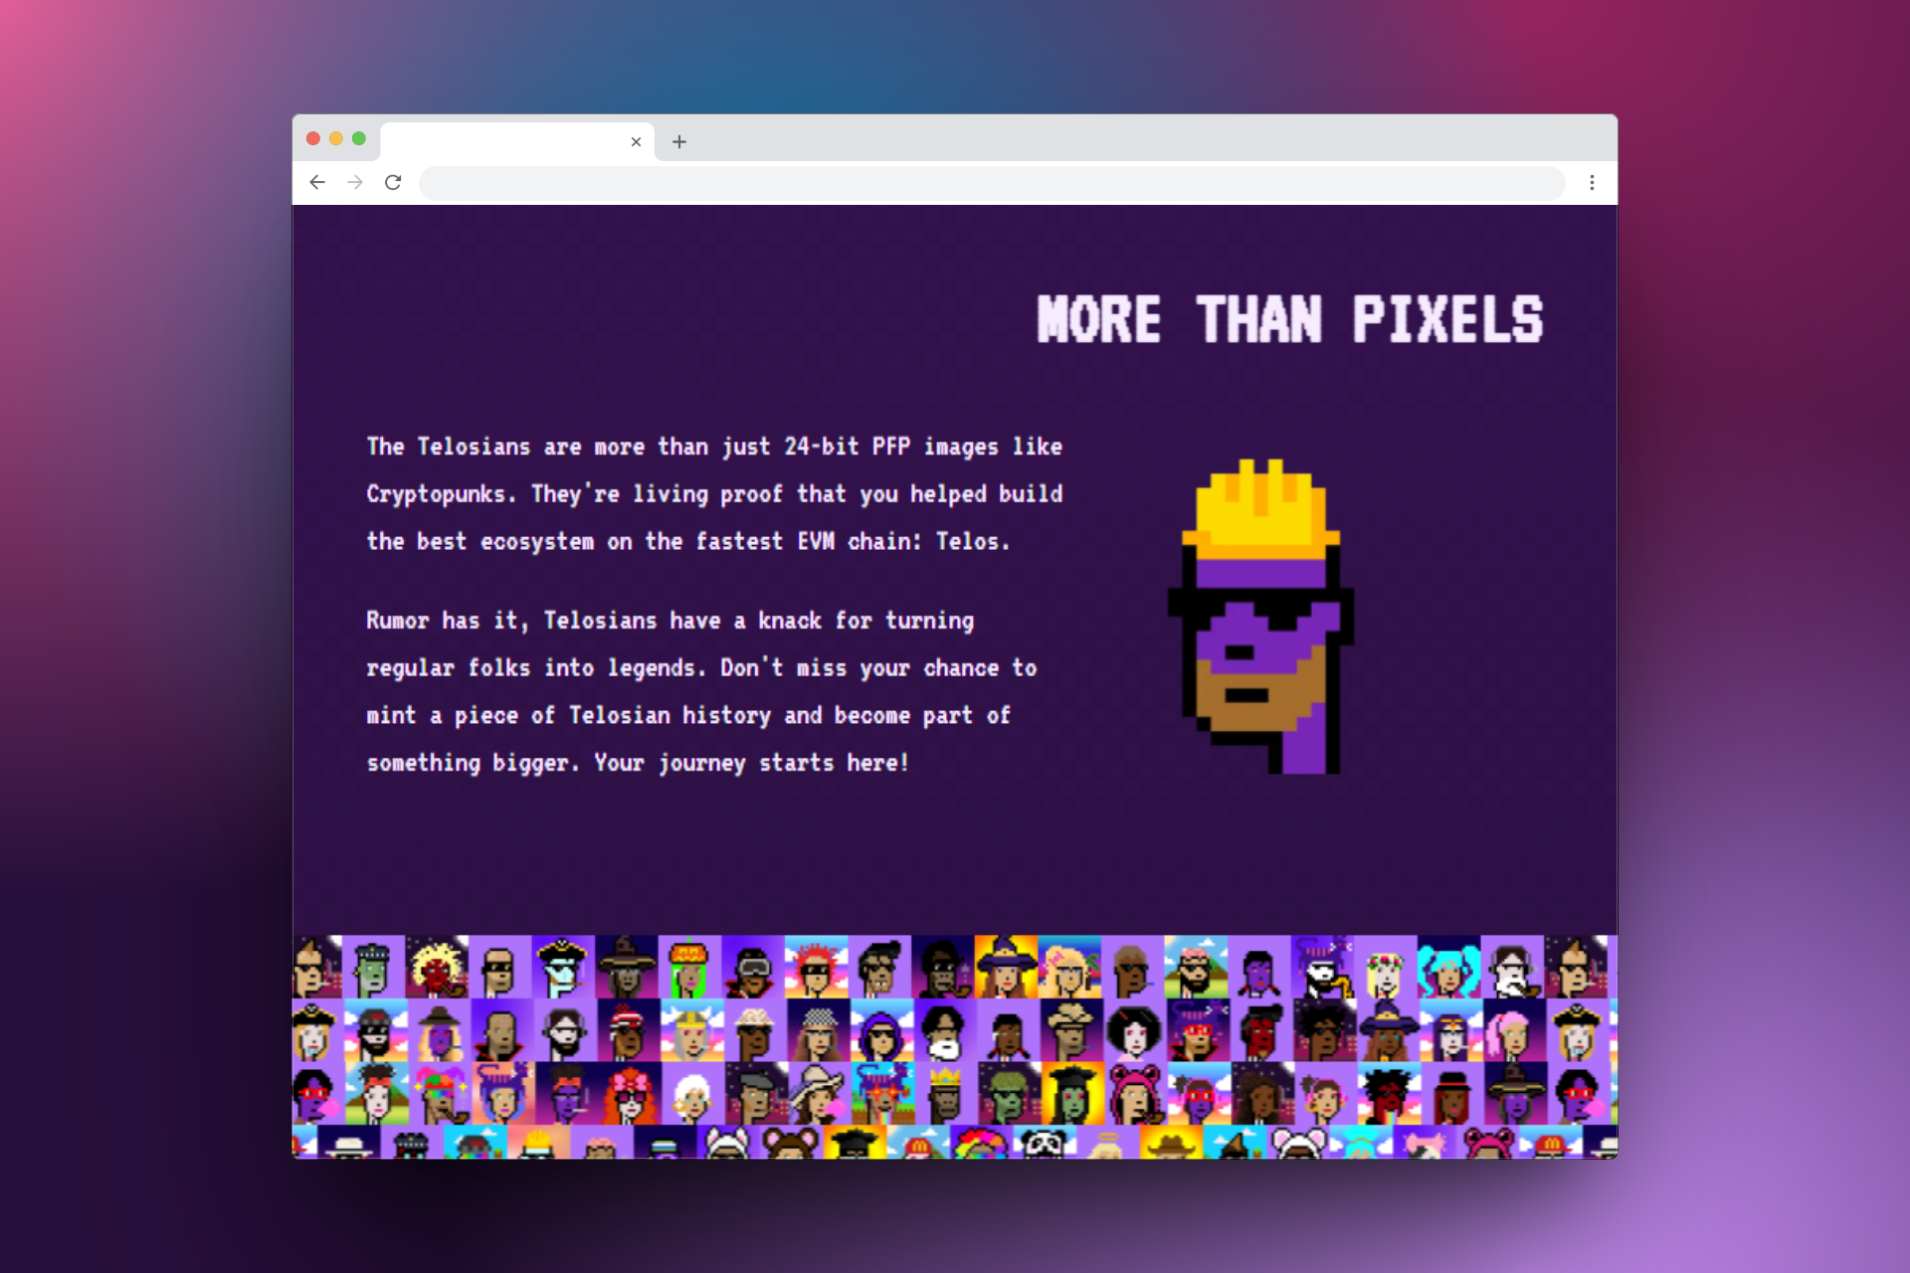This screenshot has height=1273, width=1910.
Task: Open the flower-crown blonde avatar
Action: 1385,968
